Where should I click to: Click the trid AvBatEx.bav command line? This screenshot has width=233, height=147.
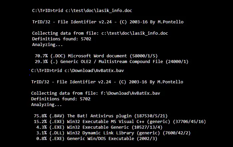click(x=78, y=71)
